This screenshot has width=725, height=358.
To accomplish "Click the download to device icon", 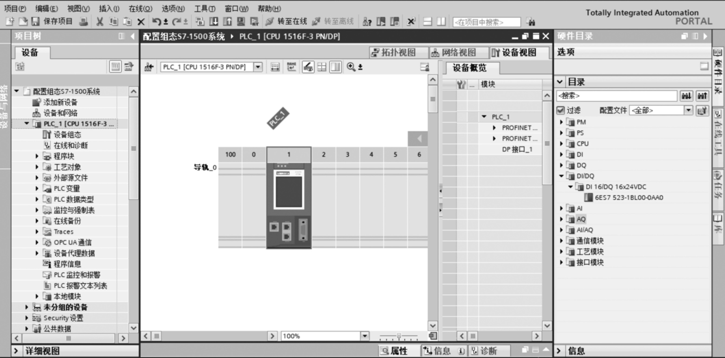I will 213,21.
